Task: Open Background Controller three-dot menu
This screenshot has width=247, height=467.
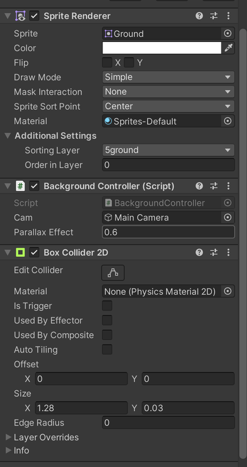Action: [x=228, y=186]
